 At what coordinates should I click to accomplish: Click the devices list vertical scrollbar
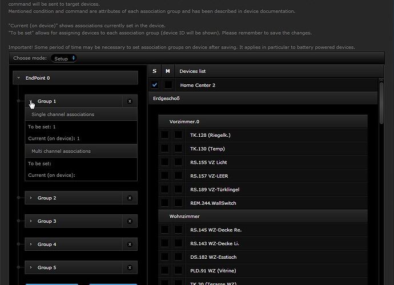point(381,103)
